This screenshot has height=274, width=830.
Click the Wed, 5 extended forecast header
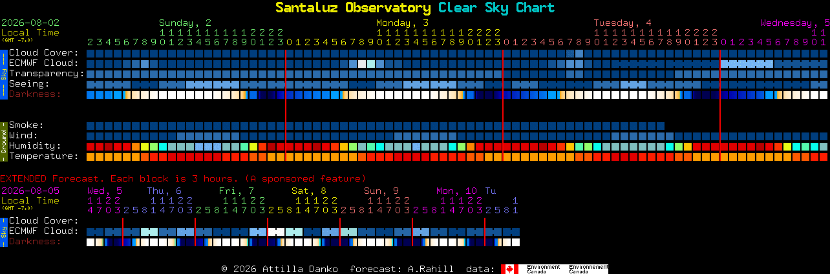coord(105,191)
